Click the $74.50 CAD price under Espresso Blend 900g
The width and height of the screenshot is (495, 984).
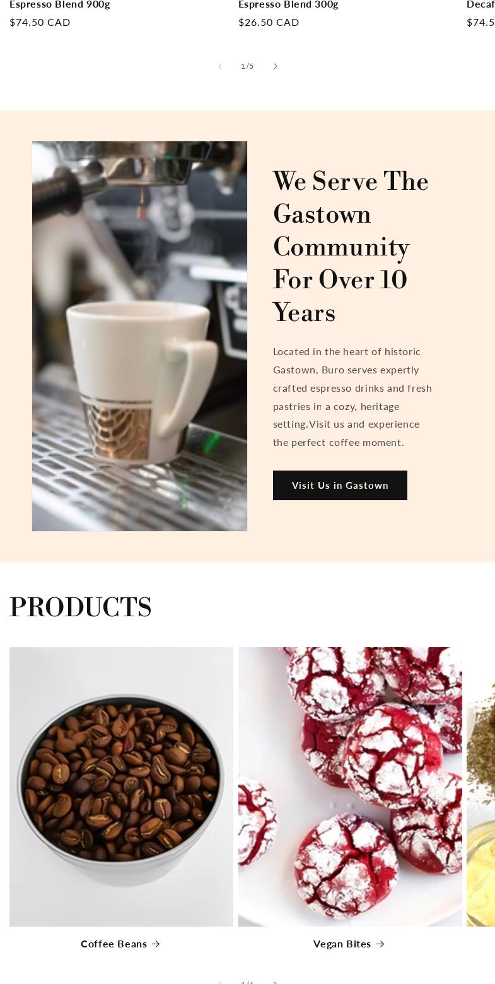click(40, 23)
